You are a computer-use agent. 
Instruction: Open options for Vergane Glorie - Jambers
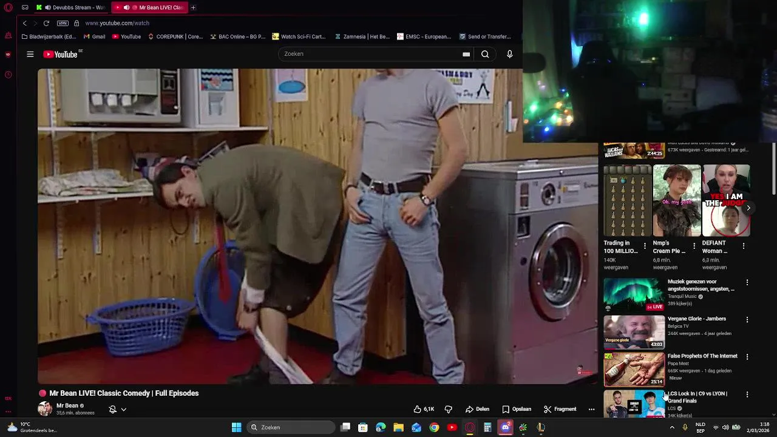(x=747, y=319)
